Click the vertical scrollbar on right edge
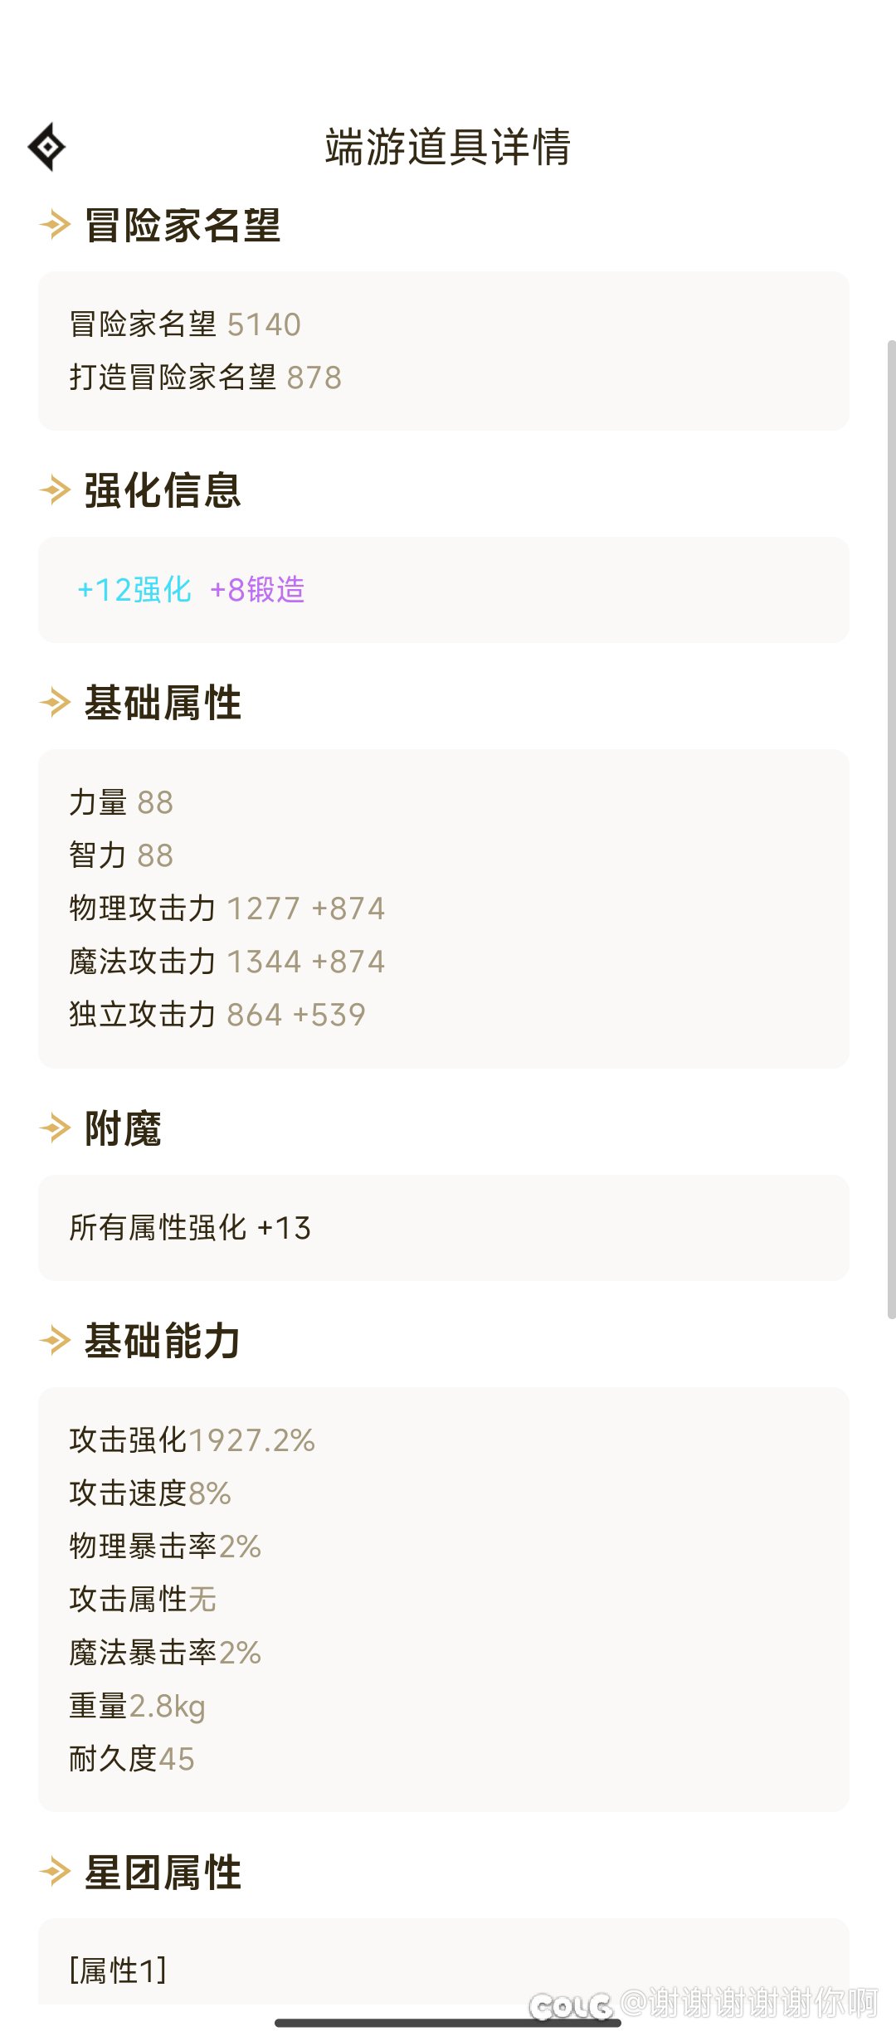 point(891,830)
